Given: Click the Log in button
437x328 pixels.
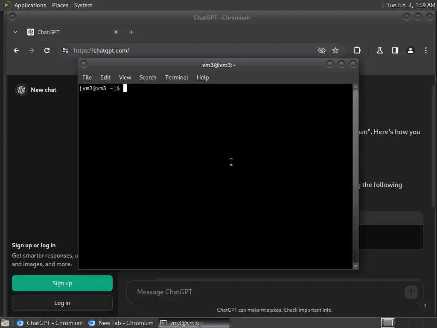Looking at the screenshot, I should pyautogui.click(x=62, y=303).
